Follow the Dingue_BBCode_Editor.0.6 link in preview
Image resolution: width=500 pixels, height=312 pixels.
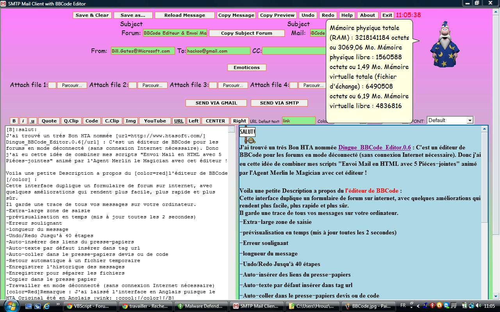374,147
